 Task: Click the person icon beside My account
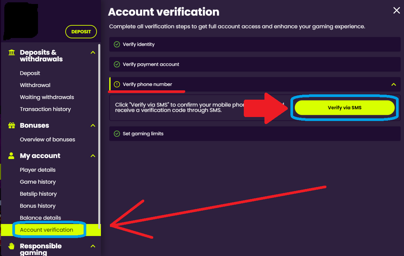(x=12, y=156)
